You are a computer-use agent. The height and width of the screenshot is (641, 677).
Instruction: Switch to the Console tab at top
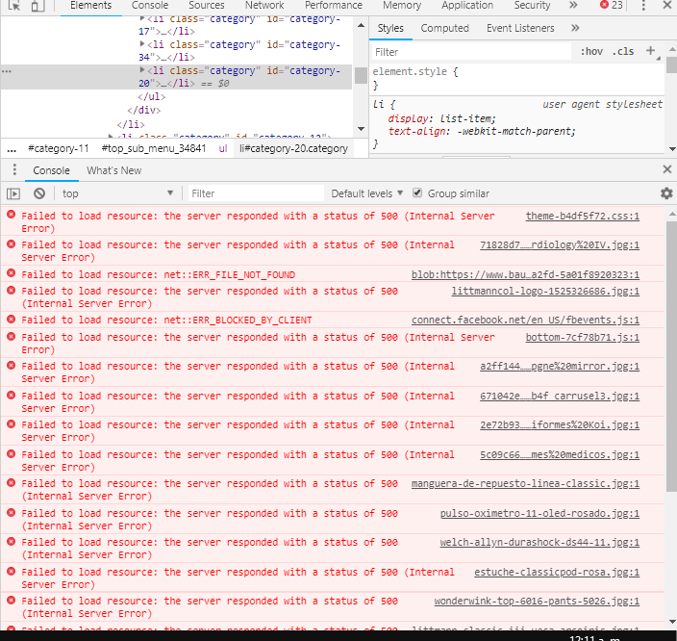coord(150,6)
